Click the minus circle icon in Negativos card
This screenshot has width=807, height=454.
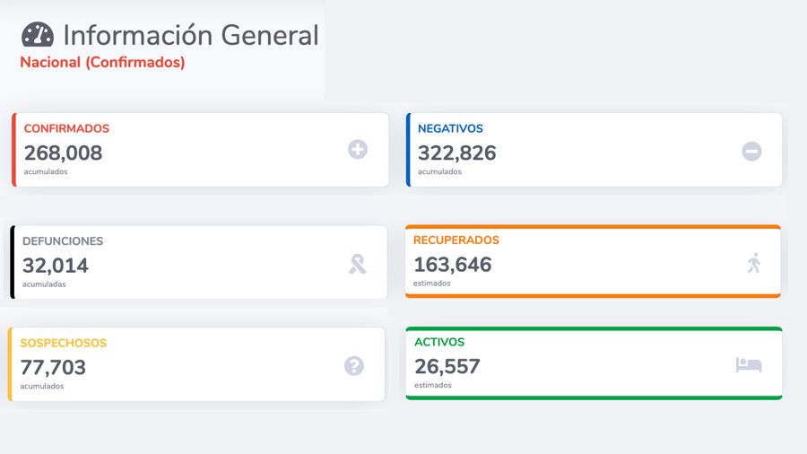point(751,152)
